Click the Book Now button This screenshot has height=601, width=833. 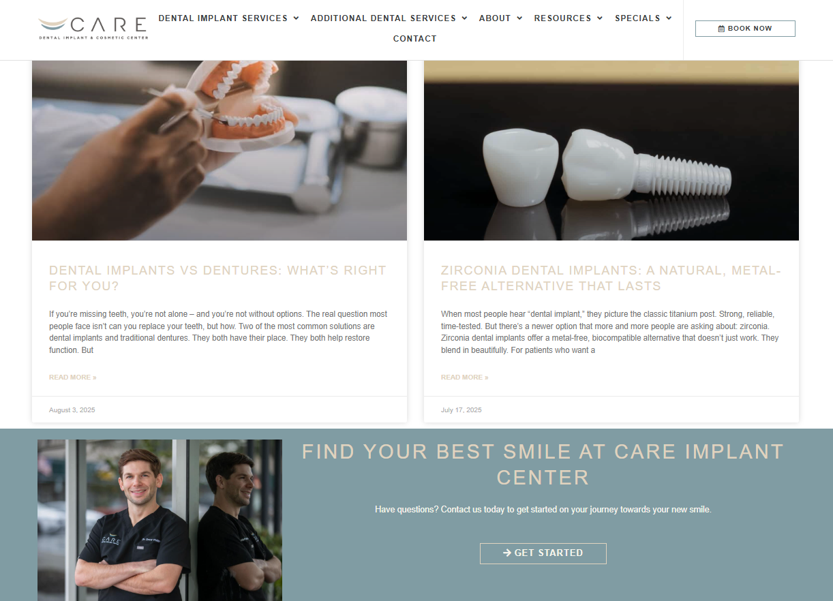click(x=745, y=29)
